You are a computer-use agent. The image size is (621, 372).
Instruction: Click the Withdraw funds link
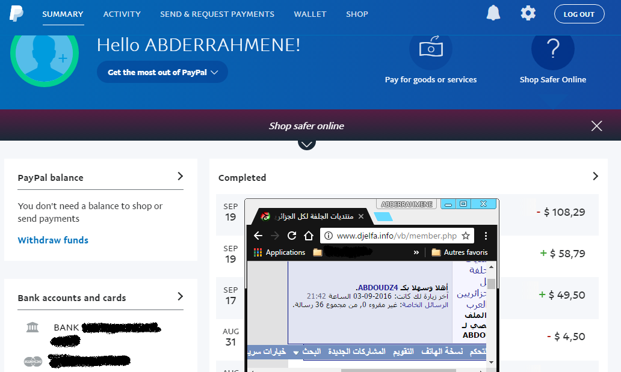pos(53,240)
